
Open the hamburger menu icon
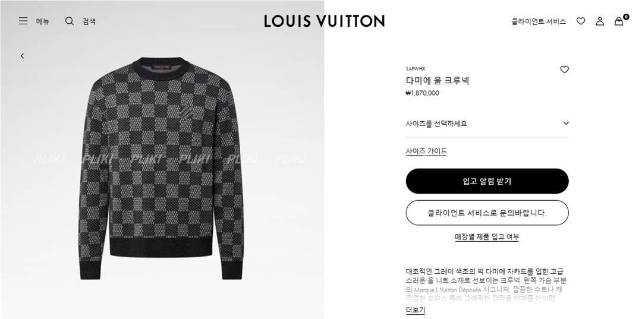[x=23, y=21]
